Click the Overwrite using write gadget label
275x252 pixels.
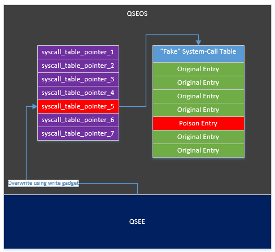[43, 183]
